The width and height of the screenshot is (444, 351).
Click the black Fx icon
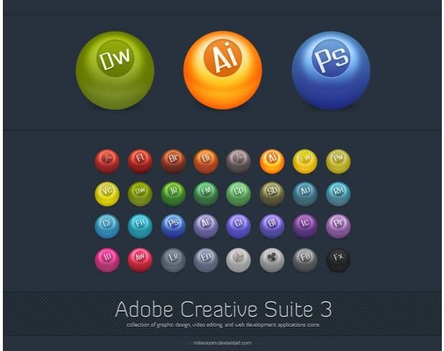click(x=338, y=260)
